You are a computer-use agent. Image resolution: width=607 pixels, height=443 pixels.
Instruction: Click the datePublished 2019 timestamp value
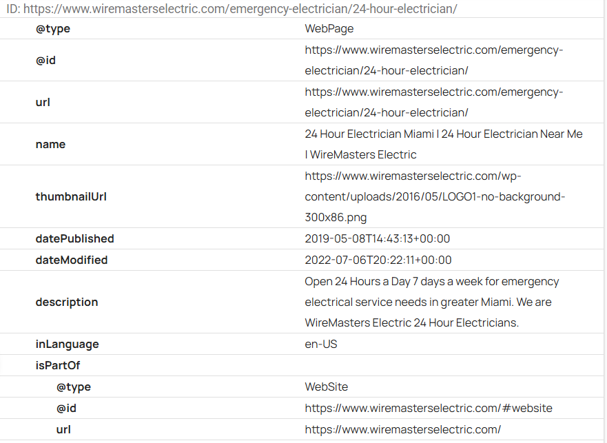click(x=377, y=238)
